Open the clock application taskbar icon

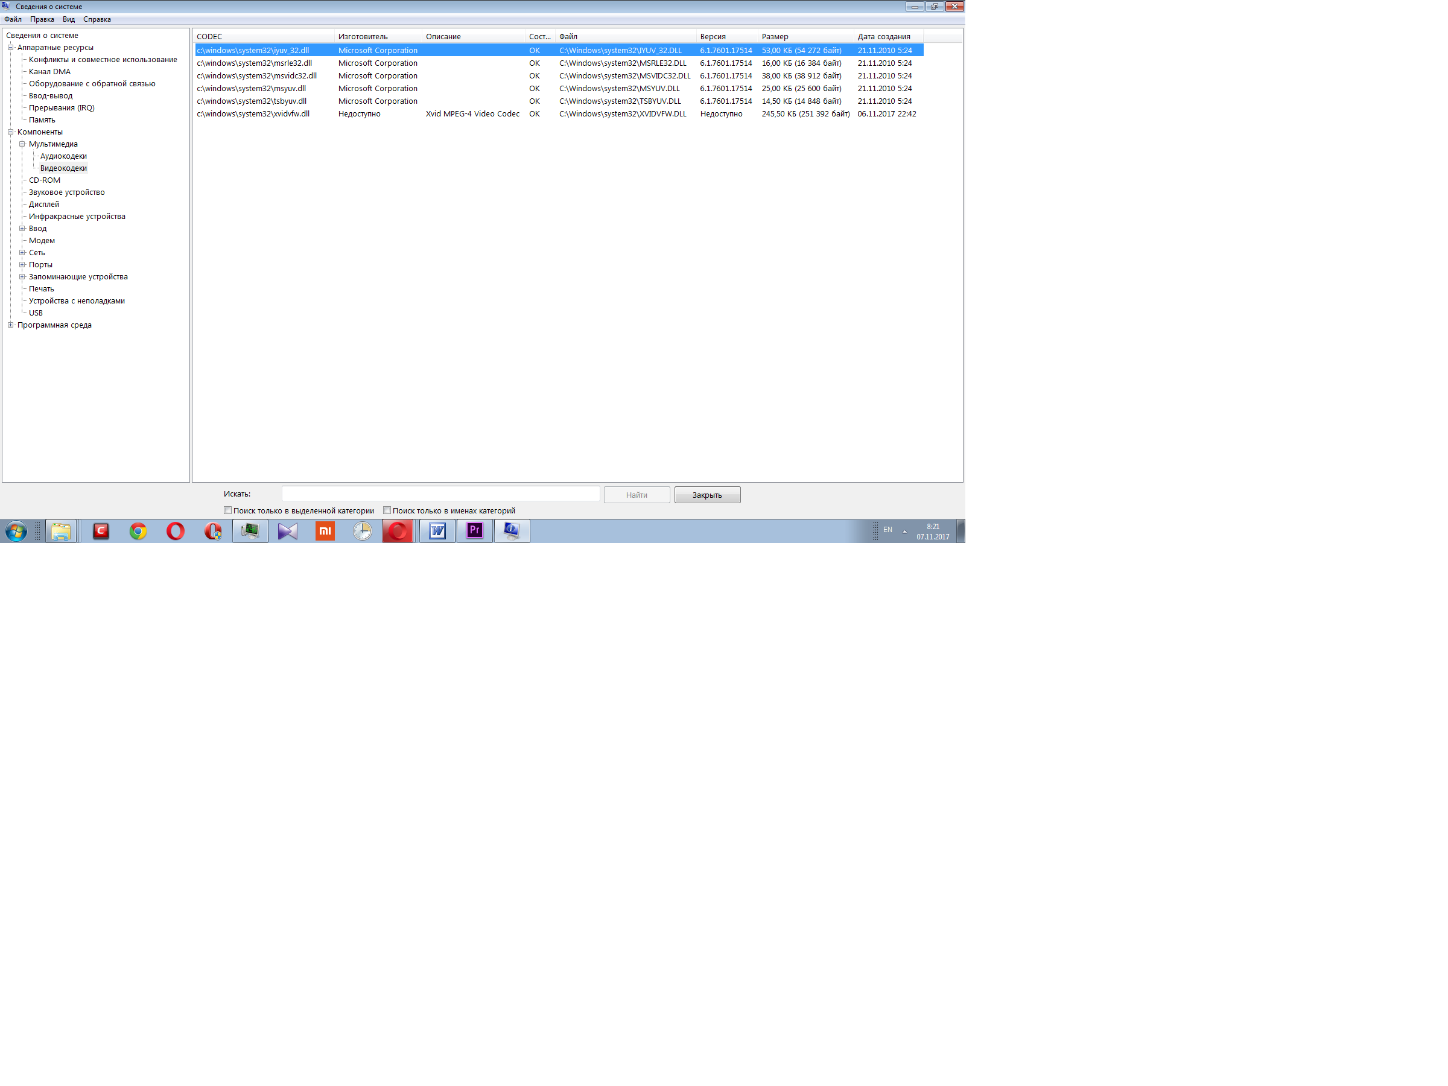click(x=362, y=531)
